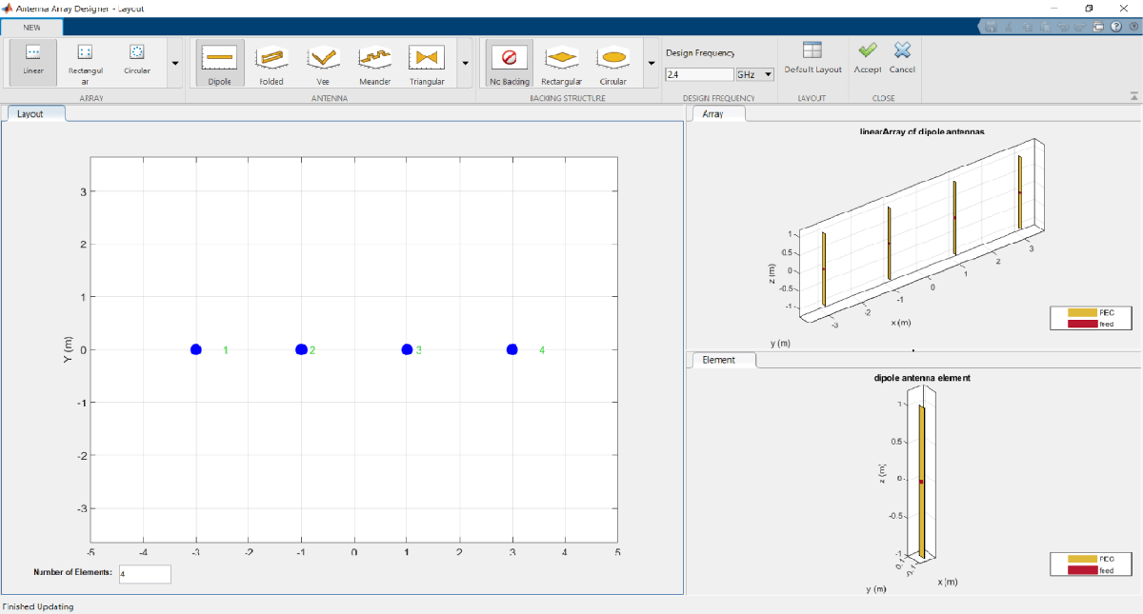
Task: Open the GHz frequency unit dropdown
Action: click(x=754, y=74)
